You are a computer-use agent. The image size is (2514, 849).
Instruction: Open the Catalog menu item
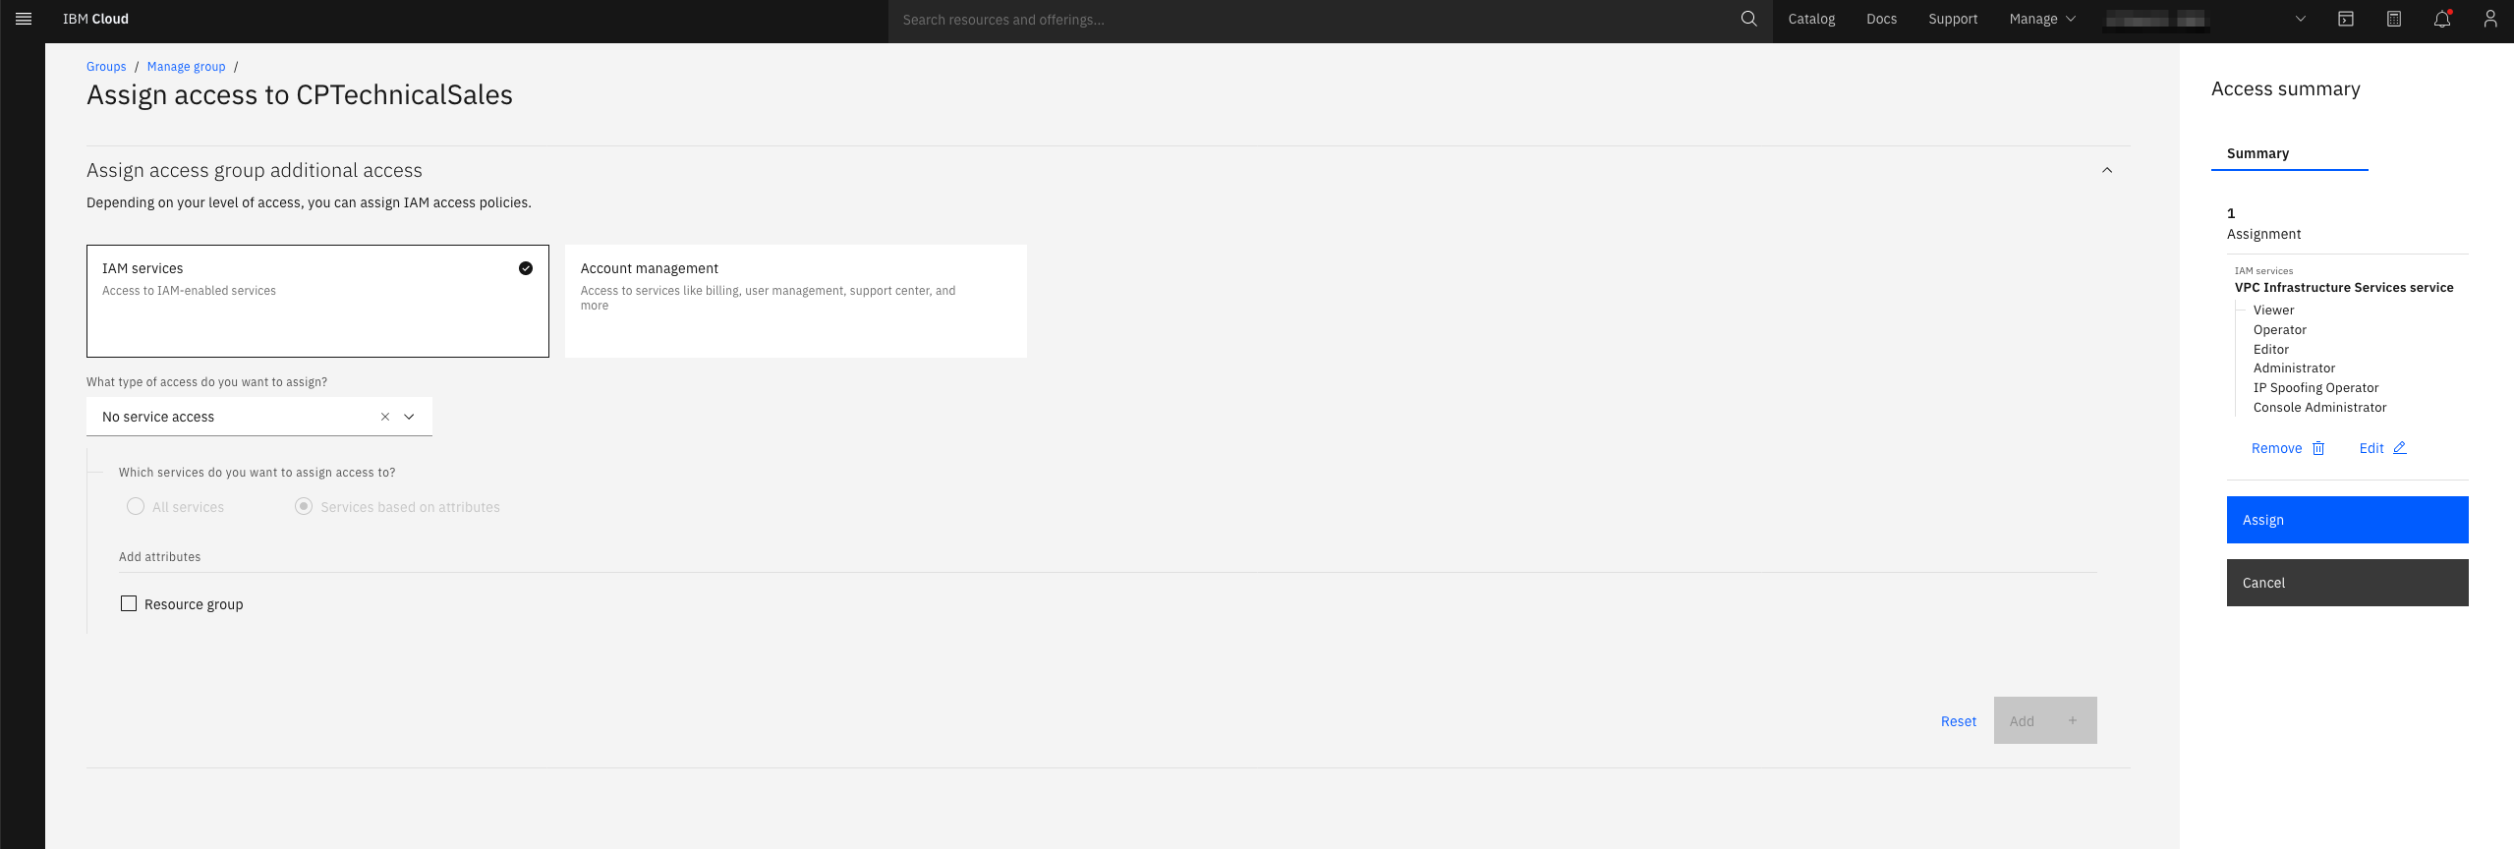1811,19
